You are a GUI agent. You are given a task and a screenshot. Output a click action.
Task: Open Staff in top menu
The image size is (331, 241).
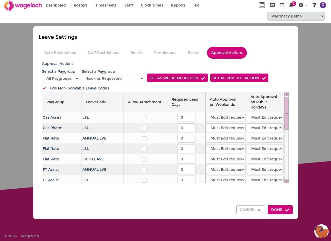[x=129, y=5]
